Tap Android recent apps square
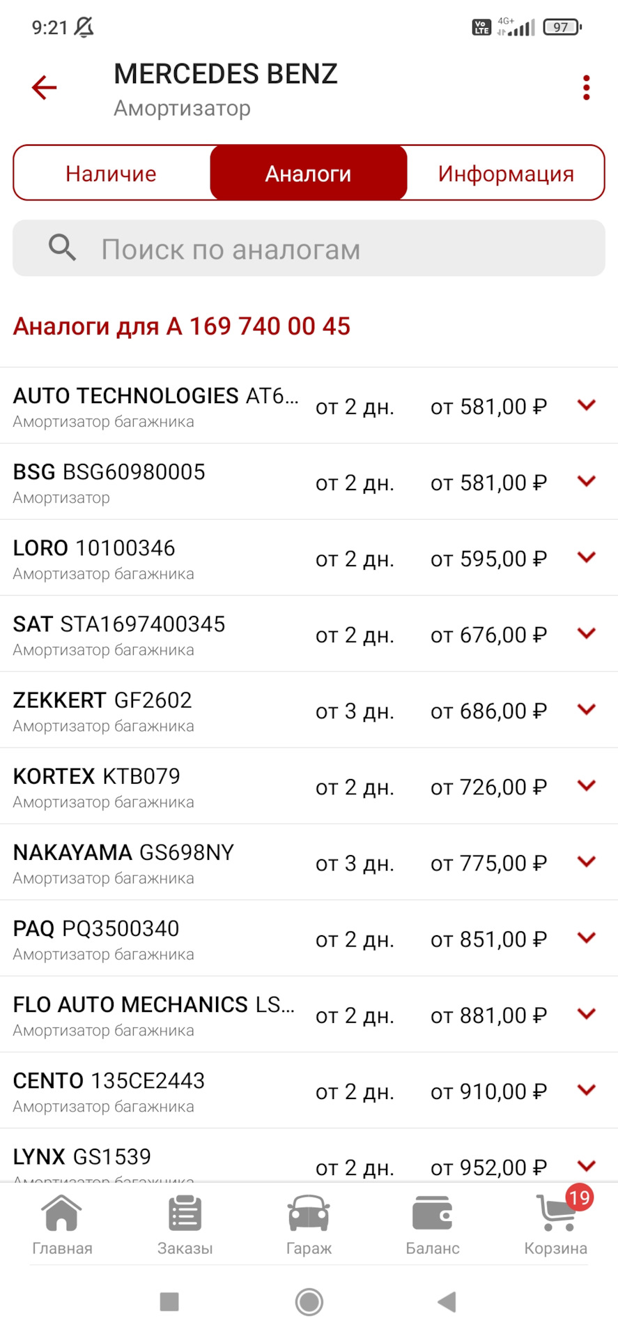The image size is (618, 1339). pyautogui.click(x=169, y=1301)
